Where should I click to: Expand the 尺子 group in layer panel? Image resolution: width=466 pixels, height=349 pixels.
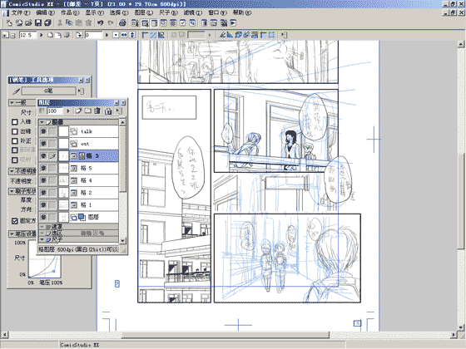pyautogui.click(x=42, y=239)
